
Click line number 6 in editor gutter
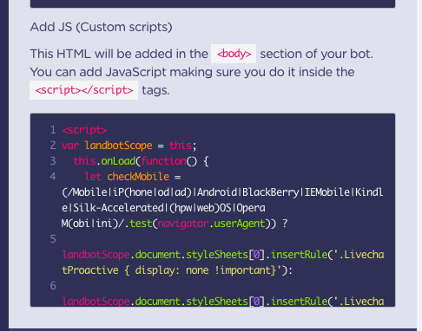(x=53, y=286)
